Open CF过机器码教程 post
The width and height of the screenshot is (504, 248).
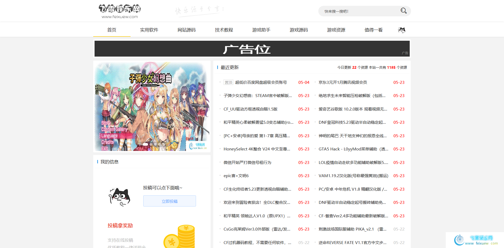coord(257,242)
